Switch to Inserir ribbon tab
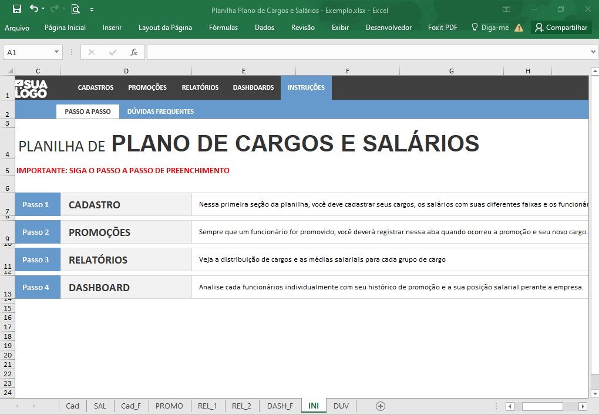 (112, 28)
